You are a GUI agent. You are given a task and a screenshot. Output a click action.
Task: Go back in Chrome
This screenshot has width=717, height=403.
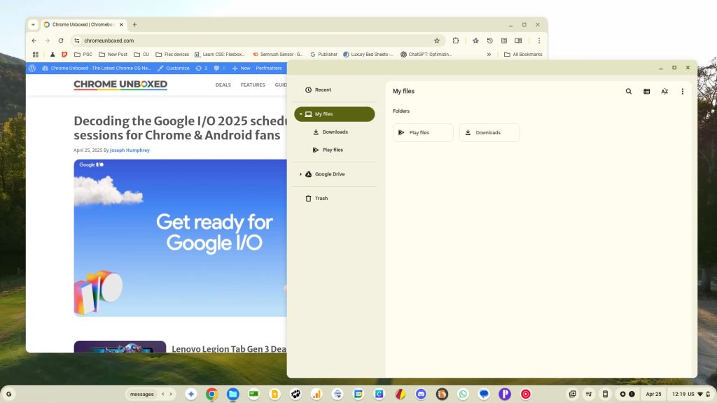[34, 41]
